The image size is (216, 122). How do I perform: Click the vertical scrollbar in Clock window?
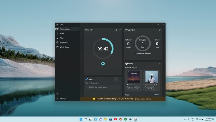(x=165, y=54)
